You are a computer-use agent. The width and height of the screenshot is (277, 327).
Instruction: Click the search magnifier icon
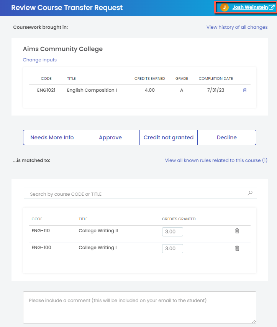pyautogui.click(x=250, y=193)
